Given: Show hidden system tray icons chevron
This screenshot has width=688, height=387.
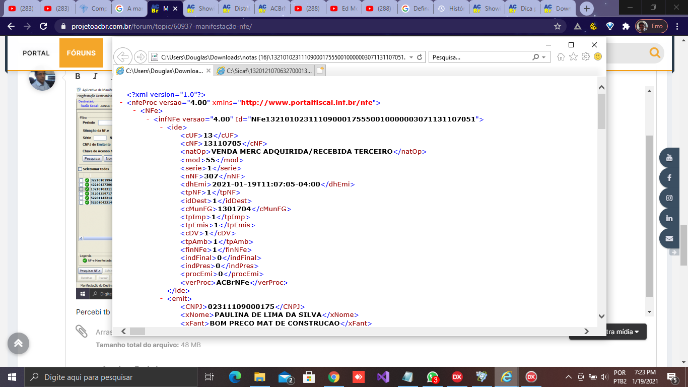Looking at the screenshot, I should click(x=568, y=377).
